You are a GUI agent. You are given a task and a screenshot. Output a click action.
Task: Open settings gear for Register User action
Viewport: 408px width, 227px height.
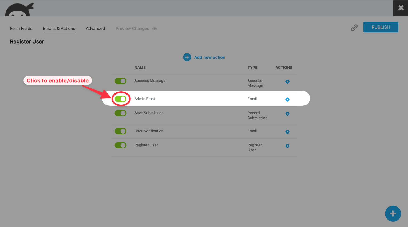(x=287, y=146)
